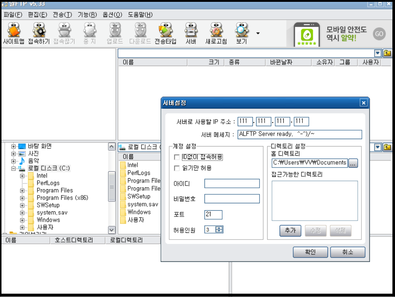Sort remote list by 크기 column

pyautogui.click(x=205, y=62)
